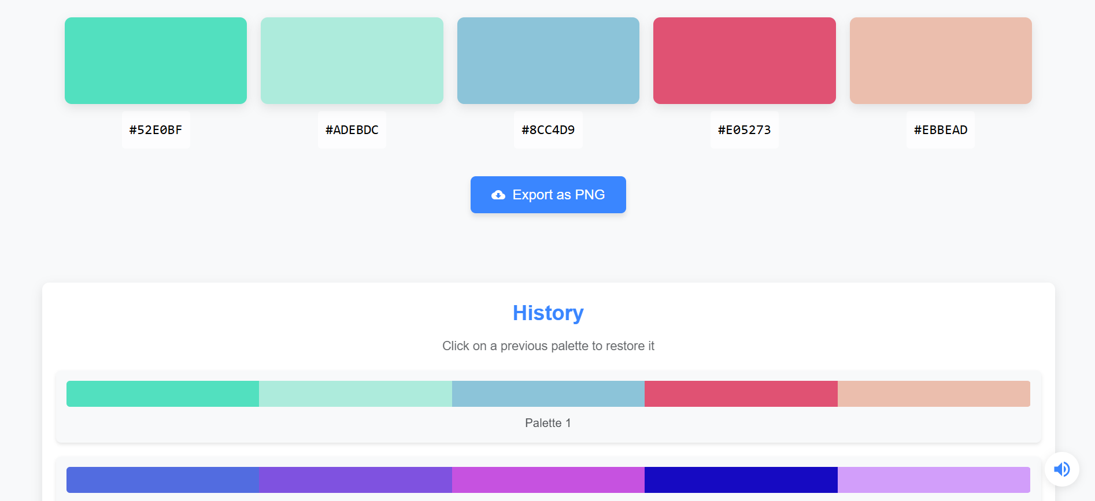The width and height of the screenshot is (1095, 501).
Task: Click the cloud download icon on Export button
Action: [x=498, y=195]
